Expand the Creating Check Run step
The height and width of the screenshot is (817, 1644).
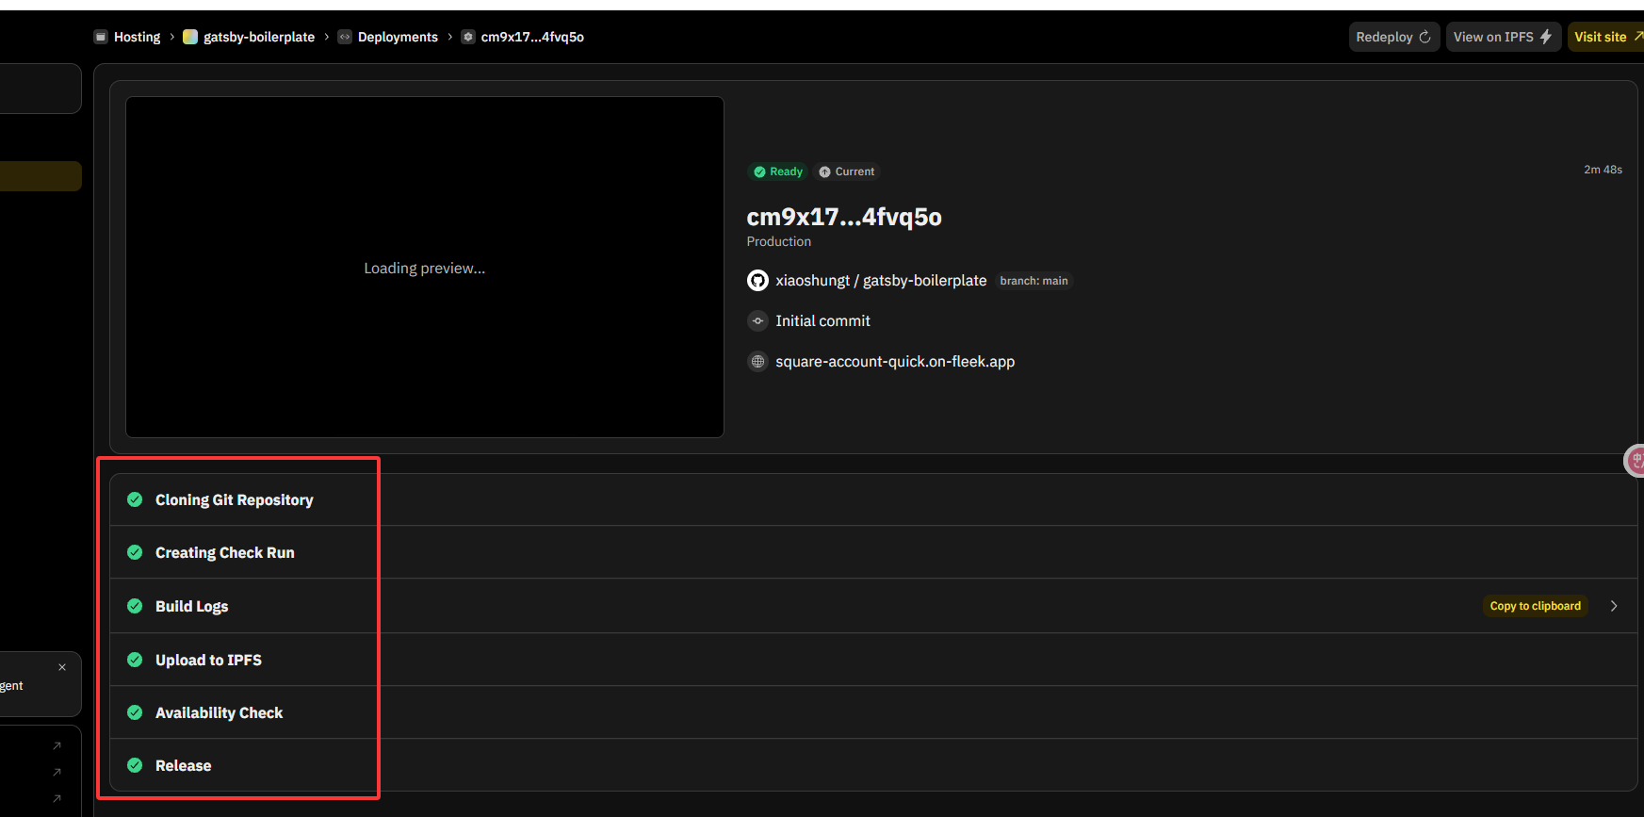coord(224,552)
